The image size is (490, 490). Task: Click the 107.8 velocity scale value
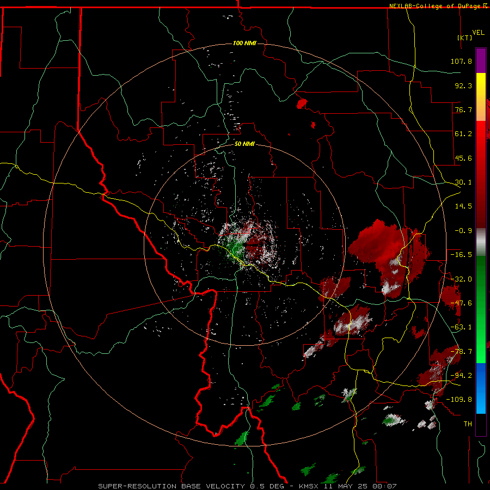point(461,61)
